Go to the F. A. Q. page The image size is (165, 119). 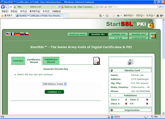click(118, 38)
